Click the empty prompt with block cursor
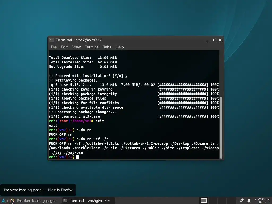Image resolution: width=272 pixels, height=204 pixels. coord(64,157)
